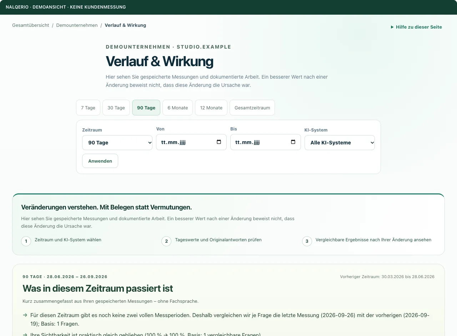
Task: Click the banner text 'NALQERIO · DEMOANSICHT · KEINE KUNDENMESSUNG'
Action: (66, 7)
